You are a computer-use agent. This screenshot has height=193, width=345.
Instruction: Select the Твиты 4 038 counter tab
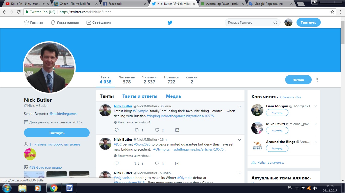pyautogui.click(x=106, y=80)
